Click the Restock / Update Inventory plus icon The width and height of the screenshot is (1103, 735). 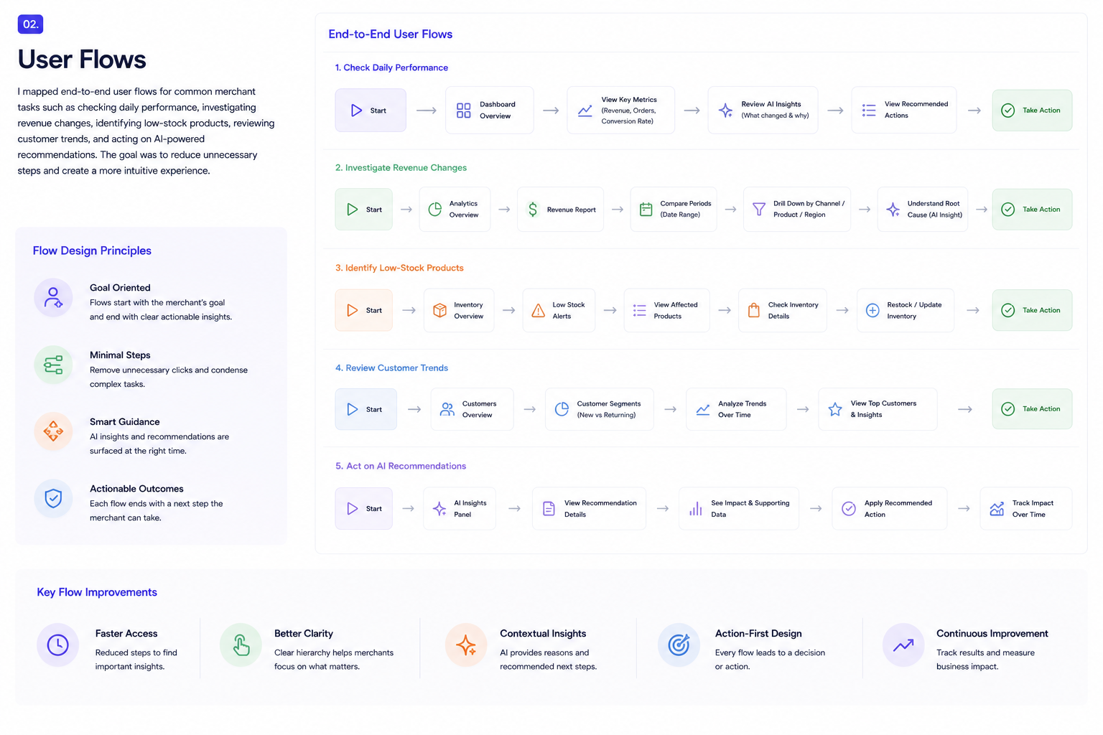872,310
